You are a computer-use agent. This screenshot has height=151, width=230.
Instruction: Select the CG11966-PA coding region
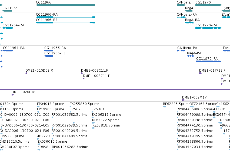coord(49,51)
